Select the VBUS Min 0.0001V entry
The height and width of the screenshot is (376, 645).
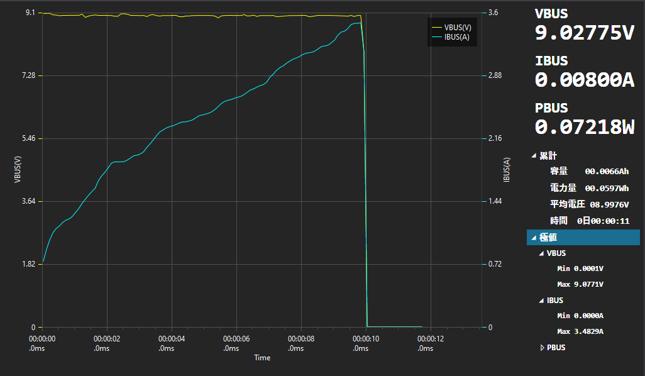pos(580,268)
